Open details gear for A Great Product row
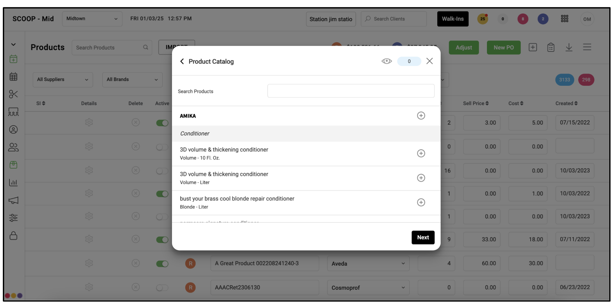 pos(89,263)
